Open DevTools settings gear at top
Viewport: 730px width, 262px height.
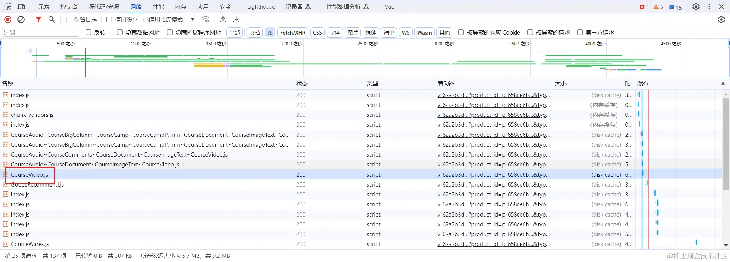pyautogui.click(x=696, y=7)
